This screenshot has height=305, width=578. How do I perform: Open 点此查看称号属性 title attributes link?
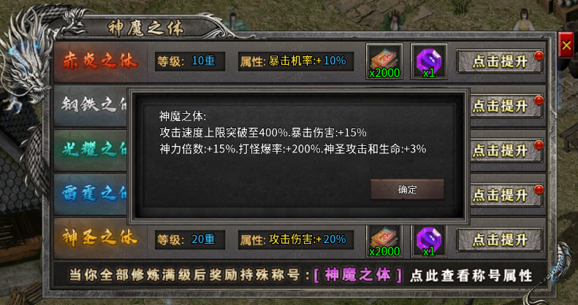tap(471, 276)
